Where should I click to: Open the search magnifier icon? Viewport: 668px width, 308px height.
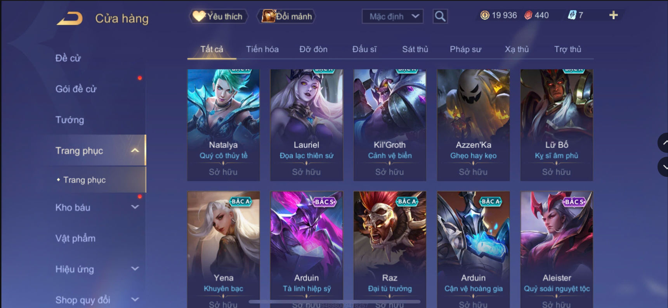coord(440,16)
